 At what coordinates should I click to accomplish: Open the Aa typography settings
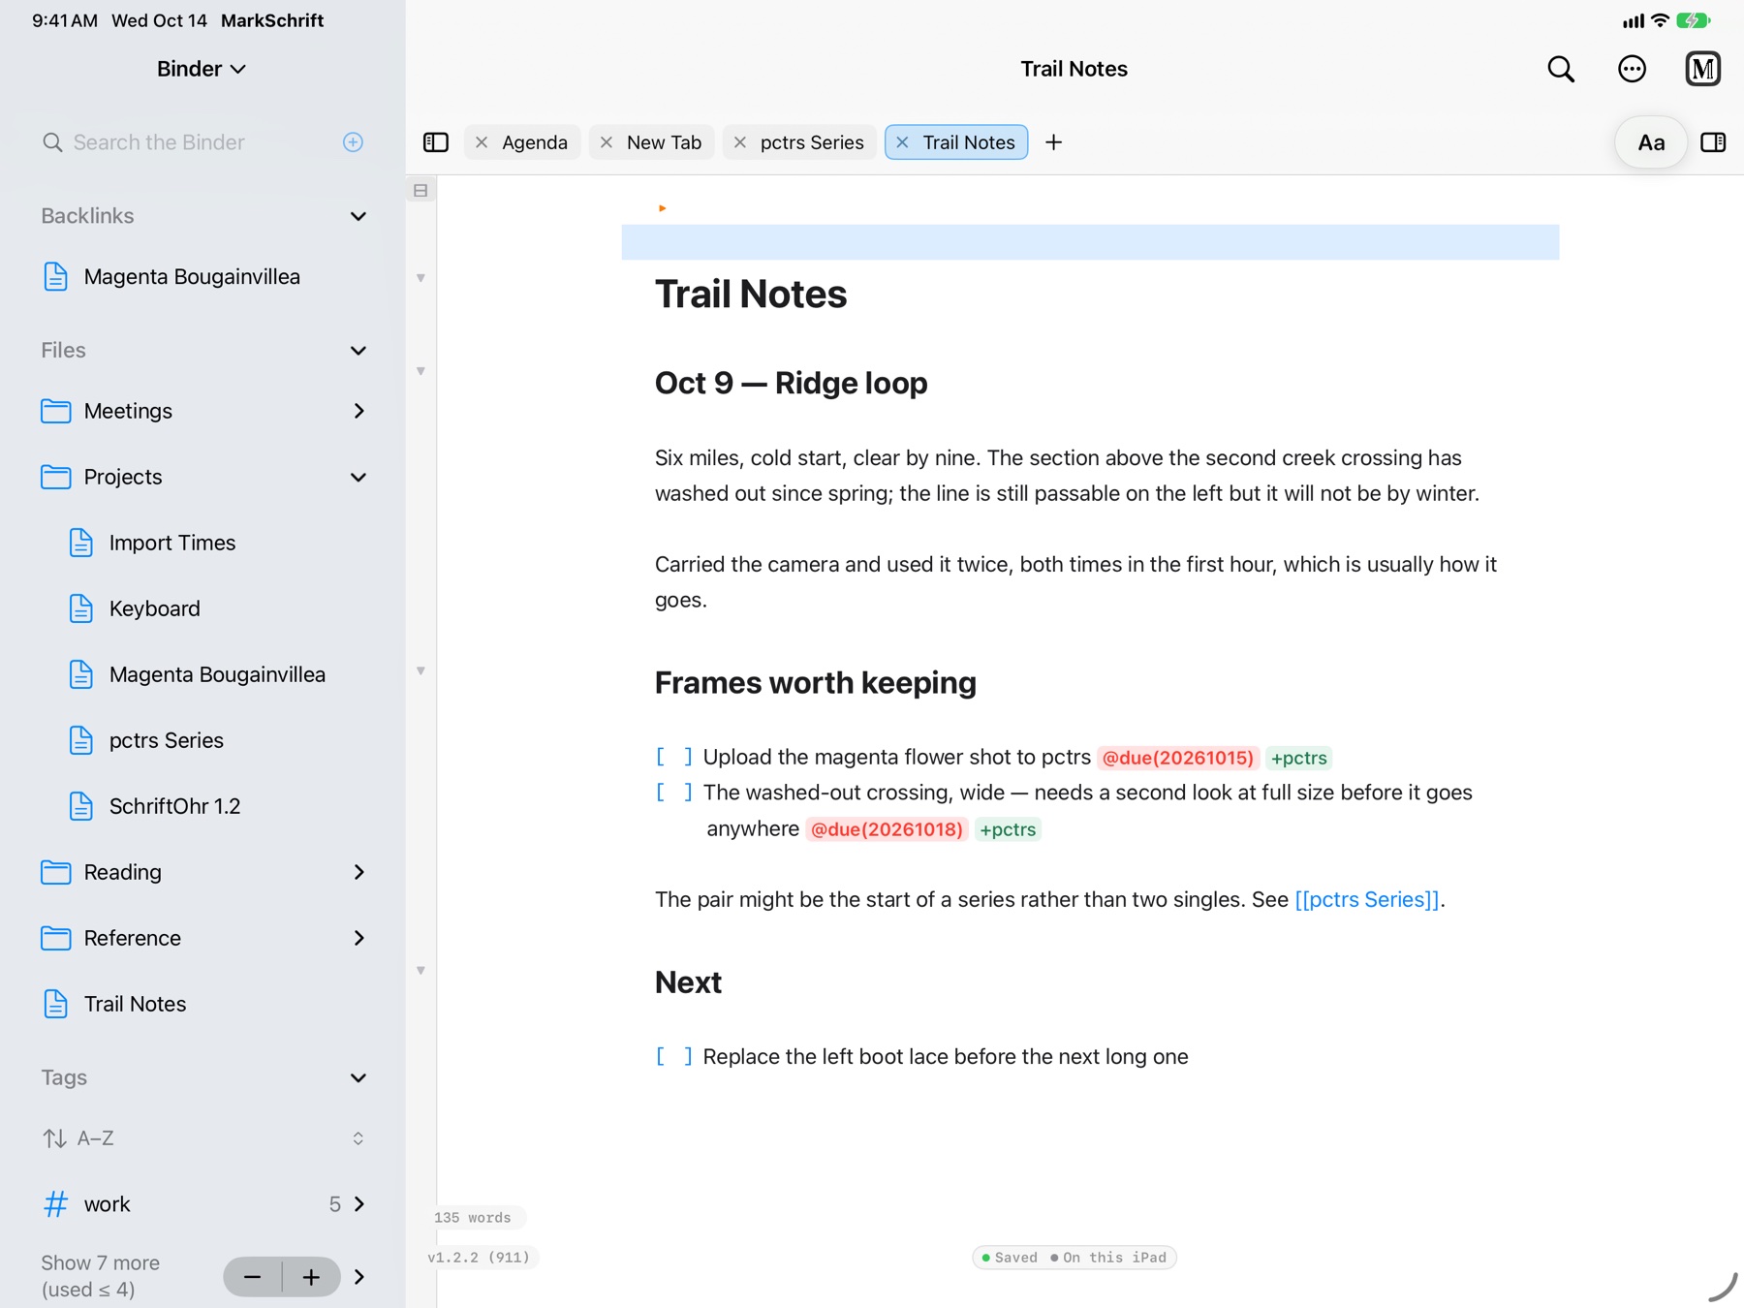pyautogui.click(x=1651, y=142)
